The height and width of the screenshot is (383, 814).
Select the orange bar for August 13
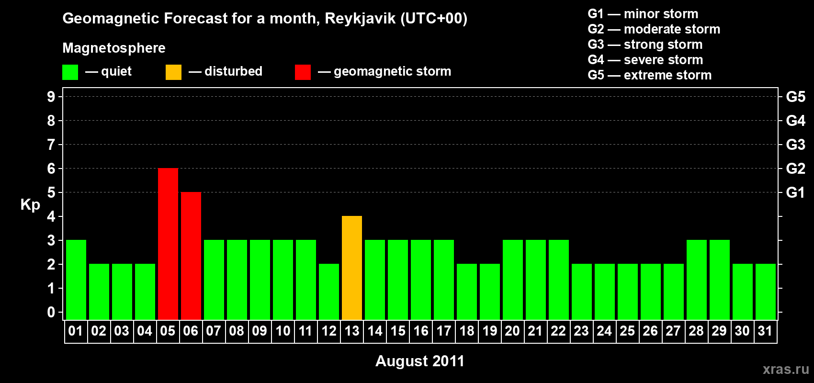coord(352,268)
